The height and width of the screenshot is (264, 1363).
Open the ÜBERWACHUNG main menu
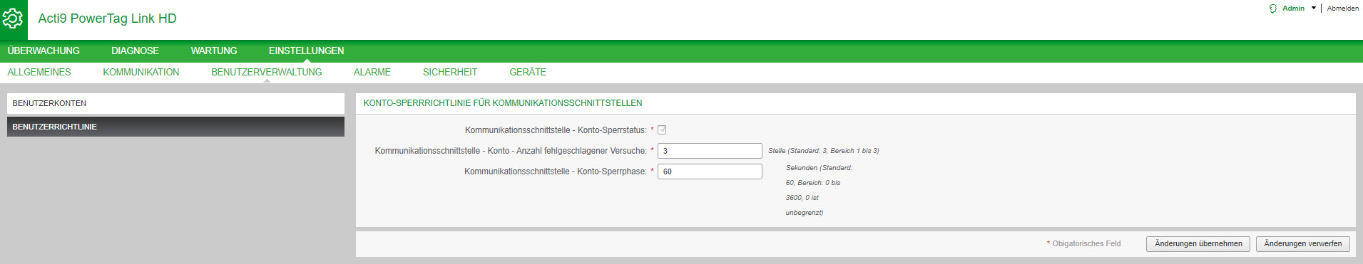point(44,51)
